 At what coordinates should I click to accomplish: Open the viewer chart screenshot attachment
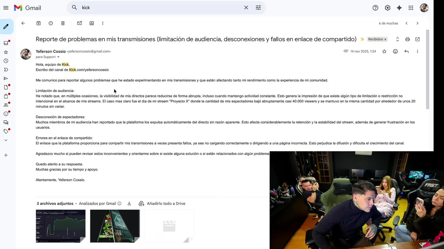pyautogui.click(x=61, y=226)
